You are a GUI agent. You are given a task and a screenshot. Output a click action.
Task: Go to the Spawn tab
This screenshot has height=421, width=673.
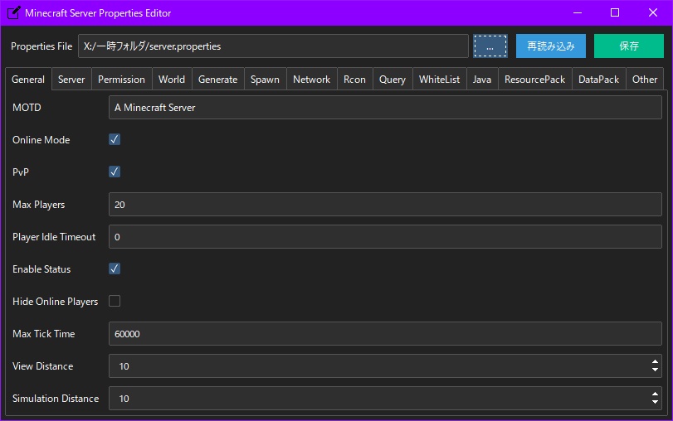point(266,80)
